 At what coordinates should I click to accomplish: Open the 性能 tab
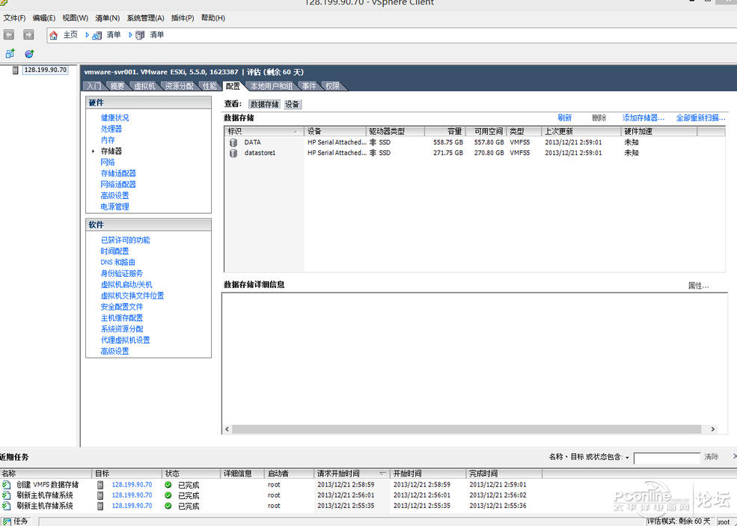point(210,86)
